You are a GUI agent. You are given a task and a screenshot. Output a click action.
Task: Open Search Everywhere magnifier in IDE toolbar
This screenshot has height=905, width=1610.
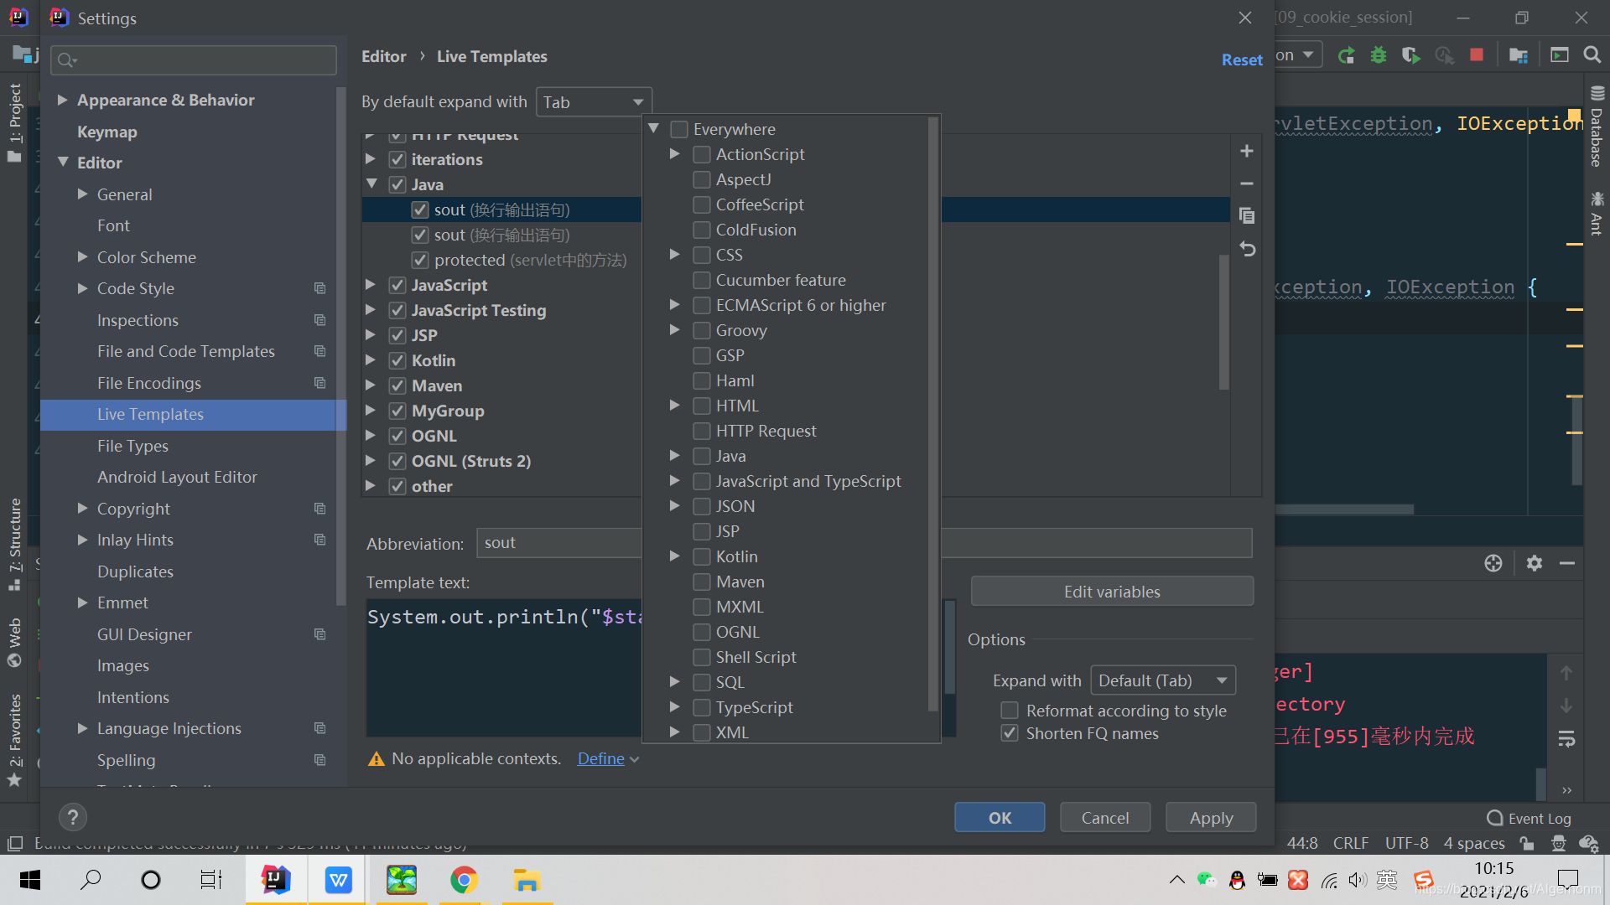click(x=1592, y=55)
